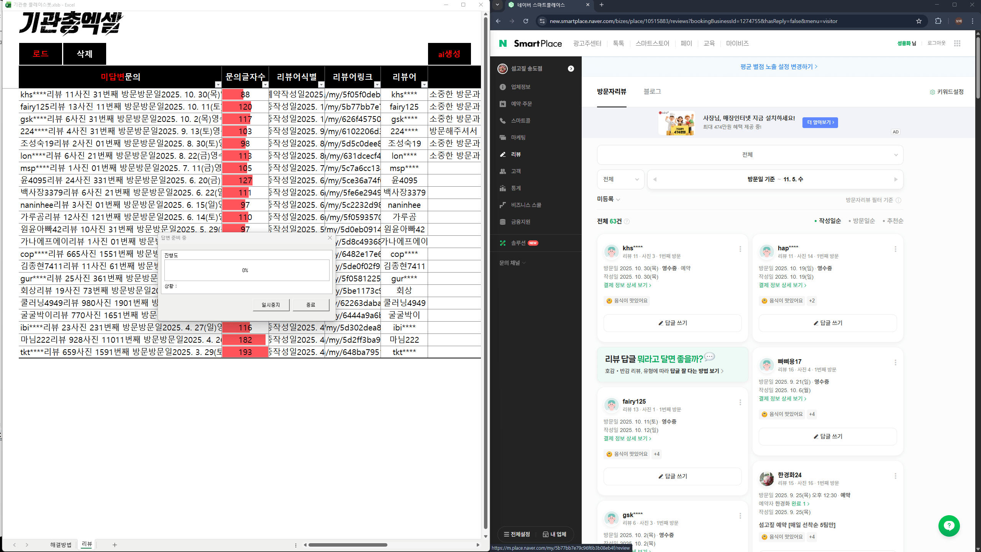Viewport: 981px width, 552px height.
Task: Click the 일시중지 button in progress dialog
Action: click(x=271, y=305)
